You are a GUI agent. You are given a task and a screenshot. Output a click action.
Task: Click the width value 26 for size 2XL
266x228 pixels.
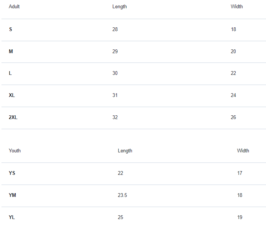click(233, 118)
